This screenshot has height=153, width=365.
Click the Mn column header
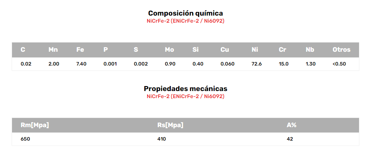click(x=53, y=50)
